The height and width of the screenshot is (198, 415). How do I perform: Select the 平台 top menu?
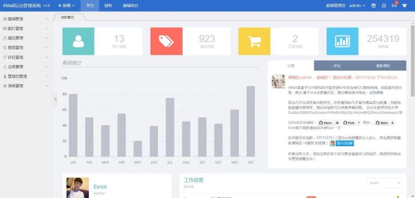(90, 5)
